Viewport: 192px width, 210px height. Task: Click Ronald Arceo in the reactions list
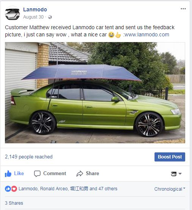pos(55,189)
